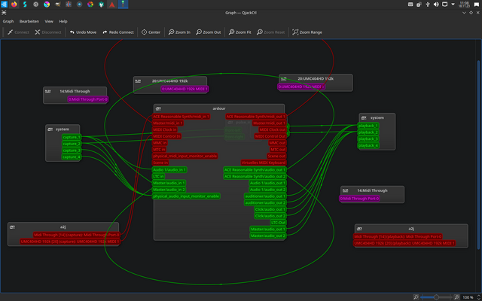Select the auditioner/audio_out 1 port

point(265,196)
